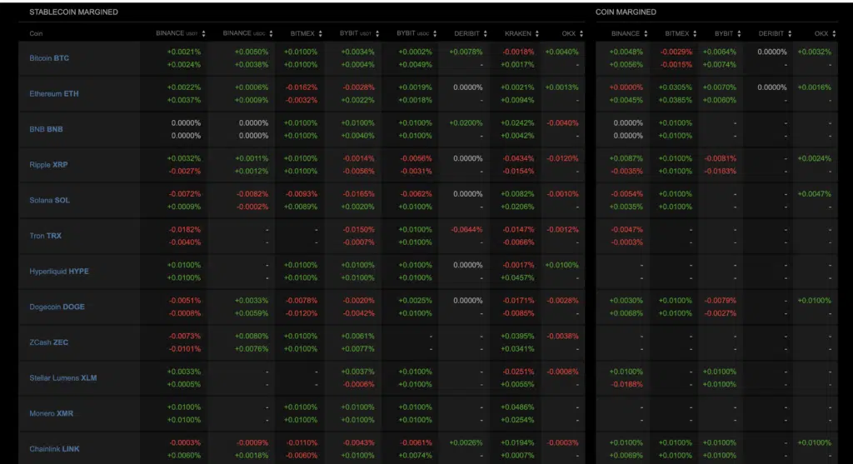The height and width of the screenshot is (464, 853).
Task: Open the Chainlink LINK coin link
Action: pyautogui.click(x=54, y=449)
